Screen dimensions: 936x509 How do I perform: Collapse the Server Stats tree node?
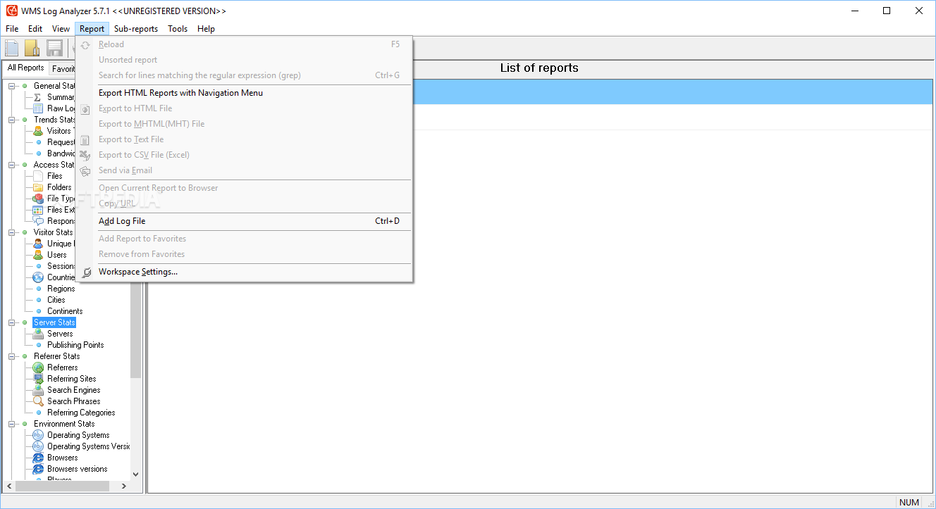(12, 322)
